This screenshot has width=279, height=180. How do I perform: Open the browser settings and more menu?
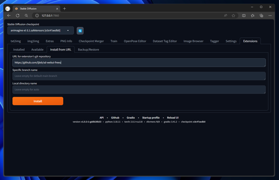(270, 16)
